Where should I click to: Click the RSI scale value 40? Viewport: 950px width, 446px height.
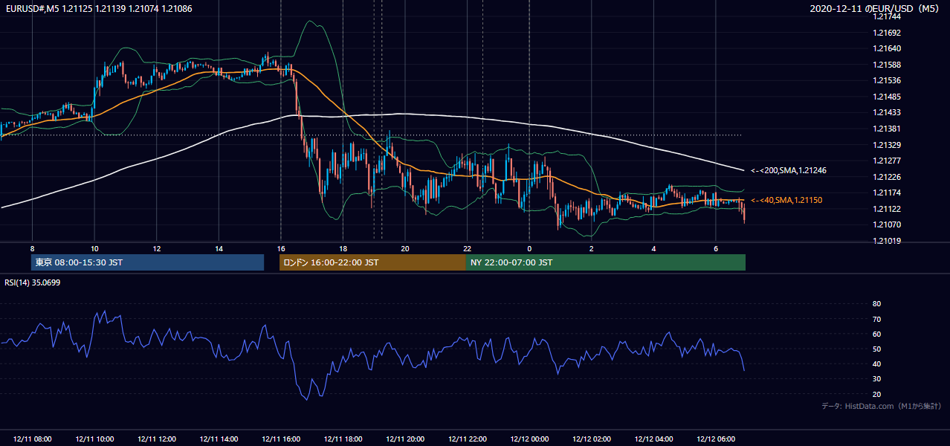click(x=876, y=363)
